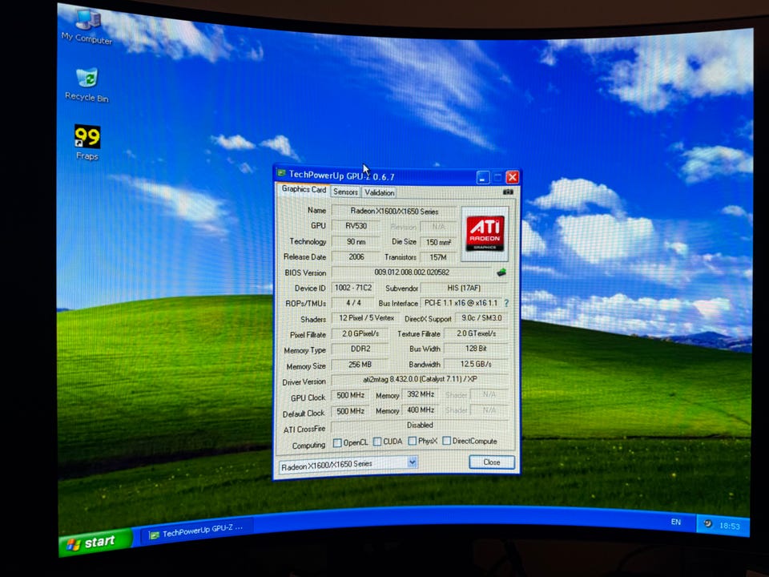Launch Fraps desktop shortcut
This screenshot has height=577, width=769.
point(87,143)
